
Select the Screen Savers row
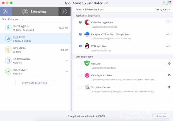(x=35, y=71)
